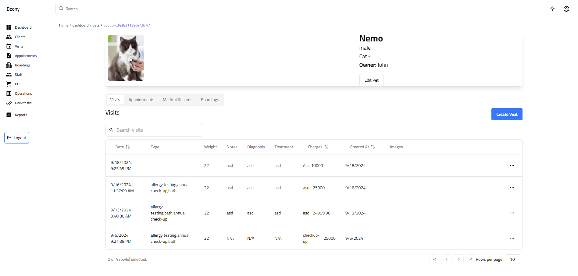Navigate to Boardings using its sidebar icon
Screen dimensions: 578x276
tap(9, 65)
